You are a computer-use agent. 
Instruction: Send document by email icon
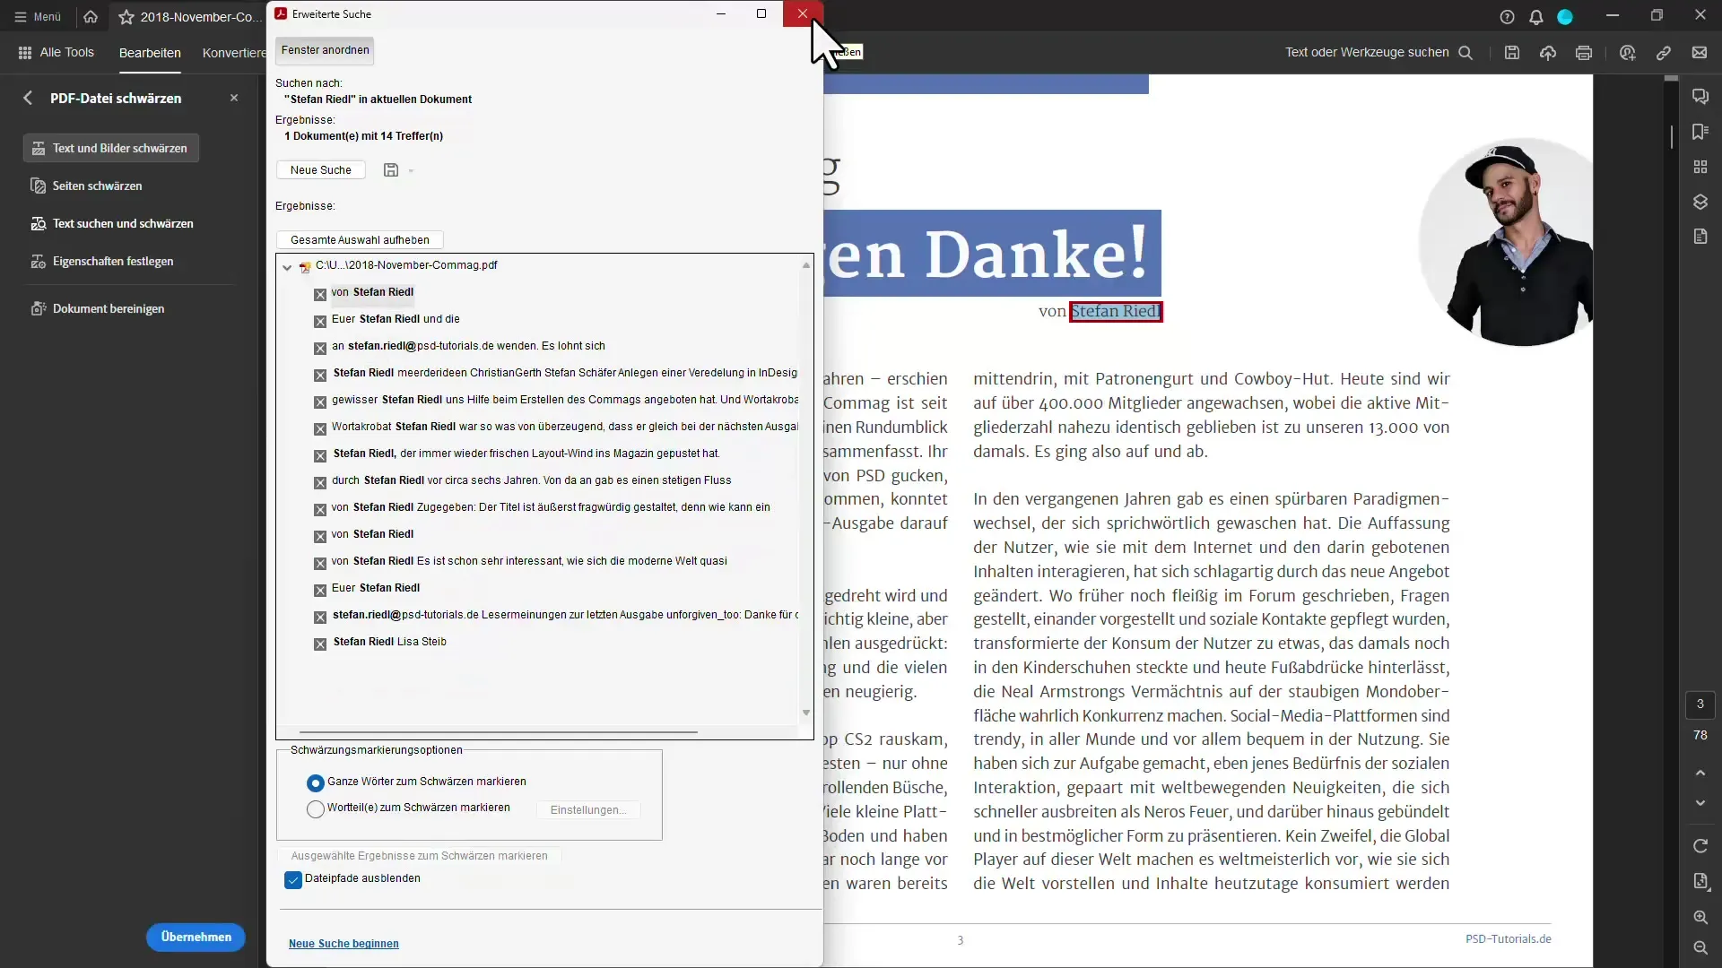[x=1699, y=52]
